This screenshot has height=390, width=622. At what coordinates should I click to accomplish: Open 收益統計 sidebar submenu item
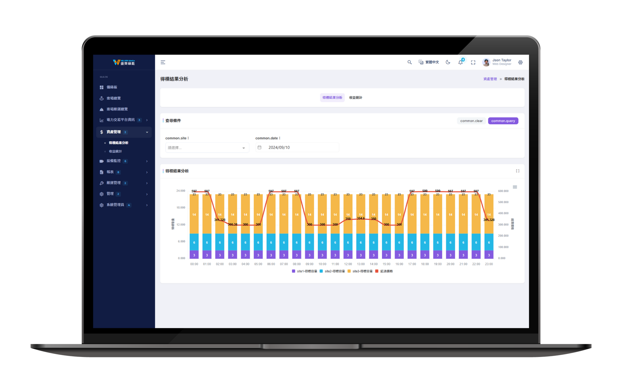pyautogui.click(x=115, y=151)
